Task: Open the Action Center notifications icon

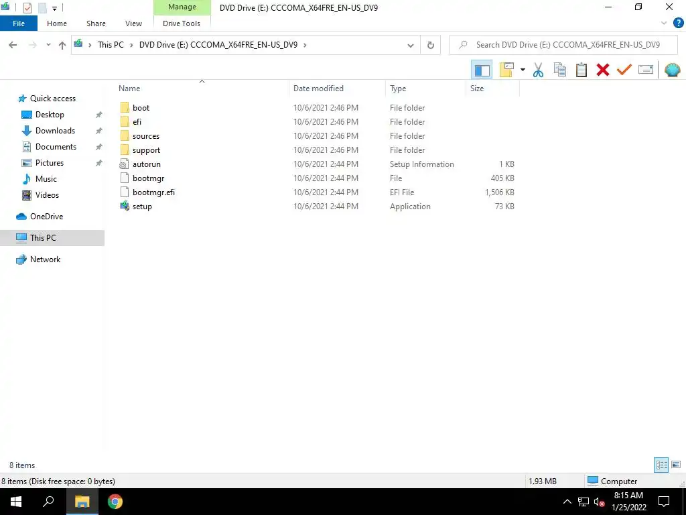Action: click(x=664, y=502)
